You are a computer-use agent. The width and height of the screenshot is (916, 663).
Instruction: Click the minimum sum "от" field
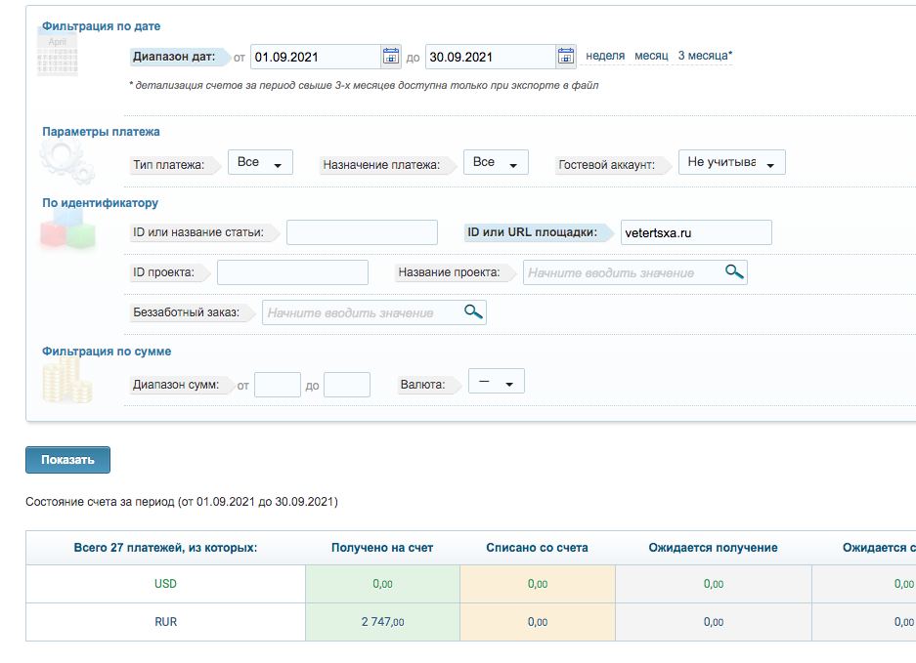[x=277, y=385]
